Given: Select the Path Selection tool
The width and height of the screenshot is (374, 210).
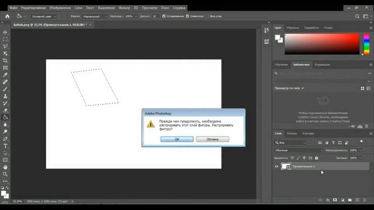Looking at the screenshot, I should (x=5, y=153).
